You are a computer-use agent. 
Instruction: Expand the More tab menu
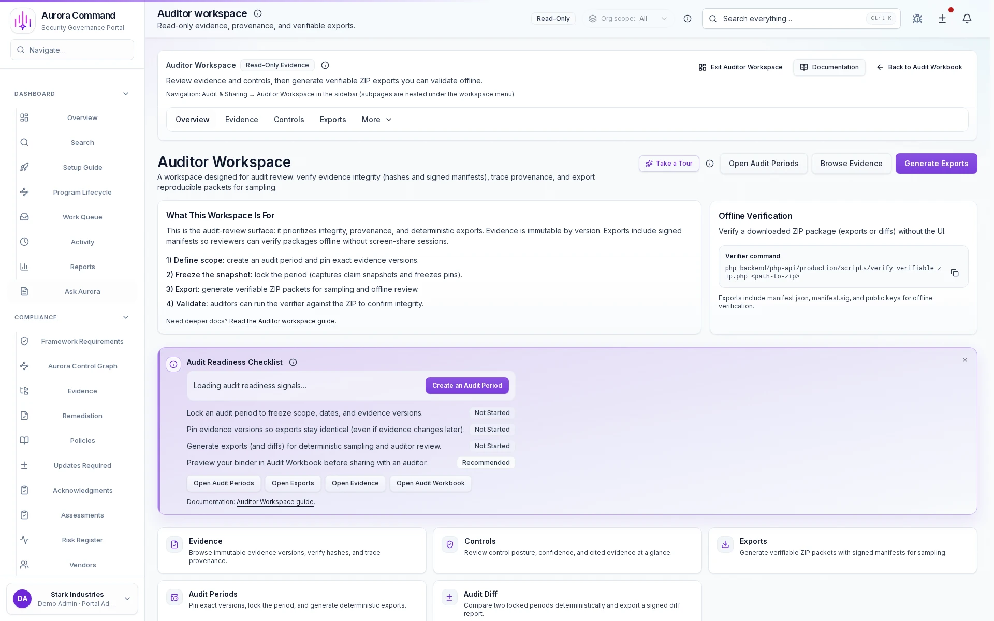click(376, 120)
